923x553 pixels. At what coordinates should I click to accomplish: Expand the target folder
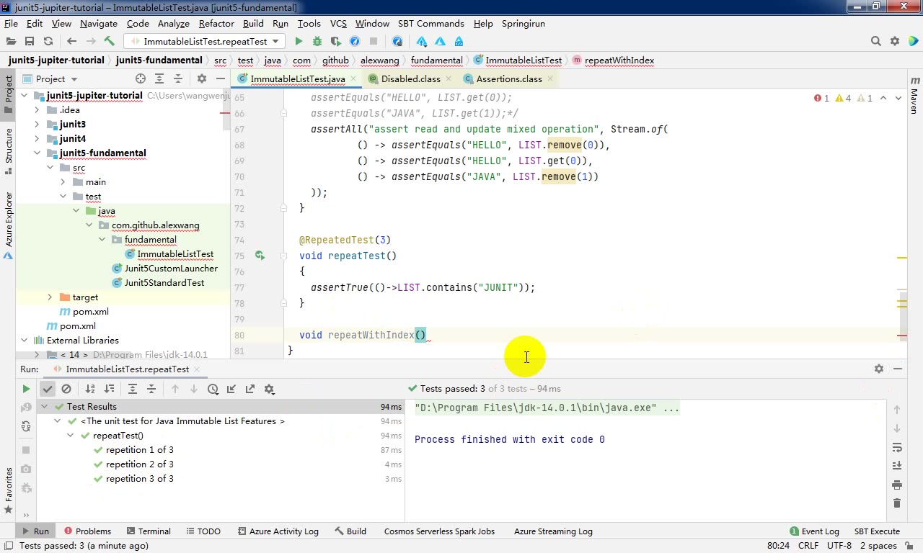click(x=50, y=297)
